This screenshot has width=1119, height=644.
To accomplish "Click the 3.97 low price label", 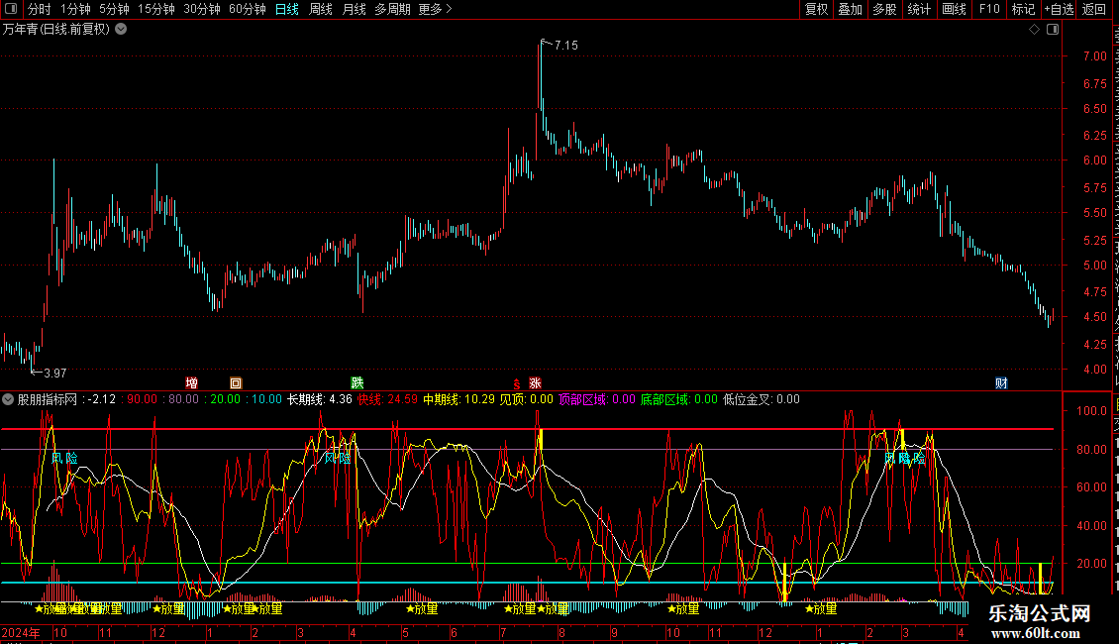I will click(x=54, y=374).
